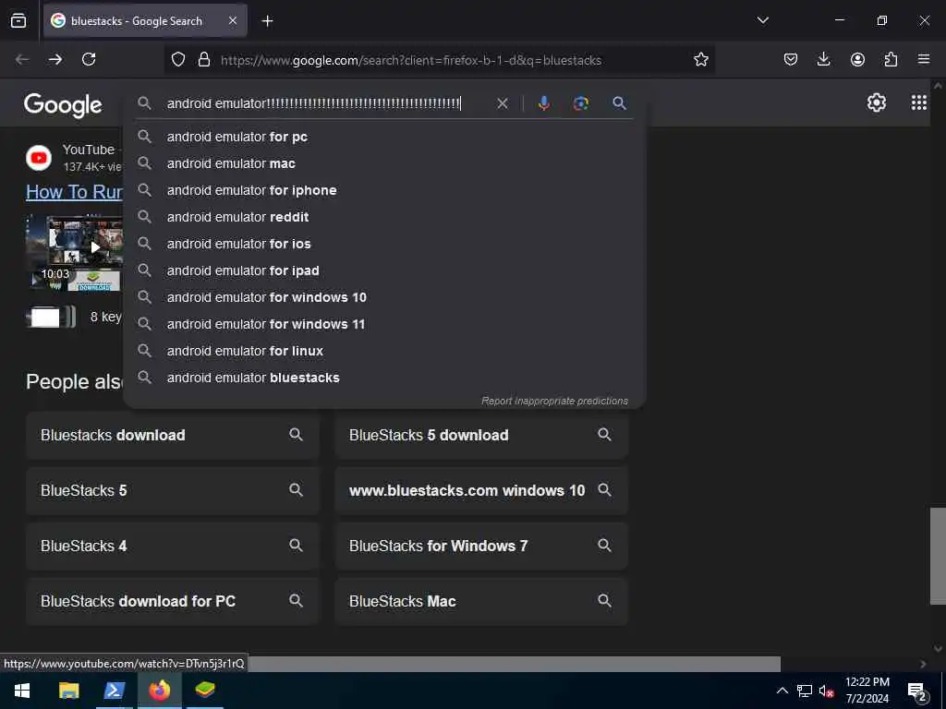946x709 pixels.
Task: View site security padlock info
Action: tap(204, 60)
